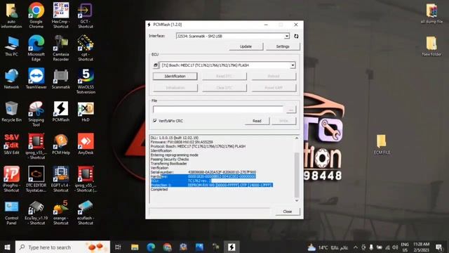Browse for file with ellipsis button
Image resolution: width=449 pixels, height=253 pixels.
pyautogui.click(x=290, y=110)
